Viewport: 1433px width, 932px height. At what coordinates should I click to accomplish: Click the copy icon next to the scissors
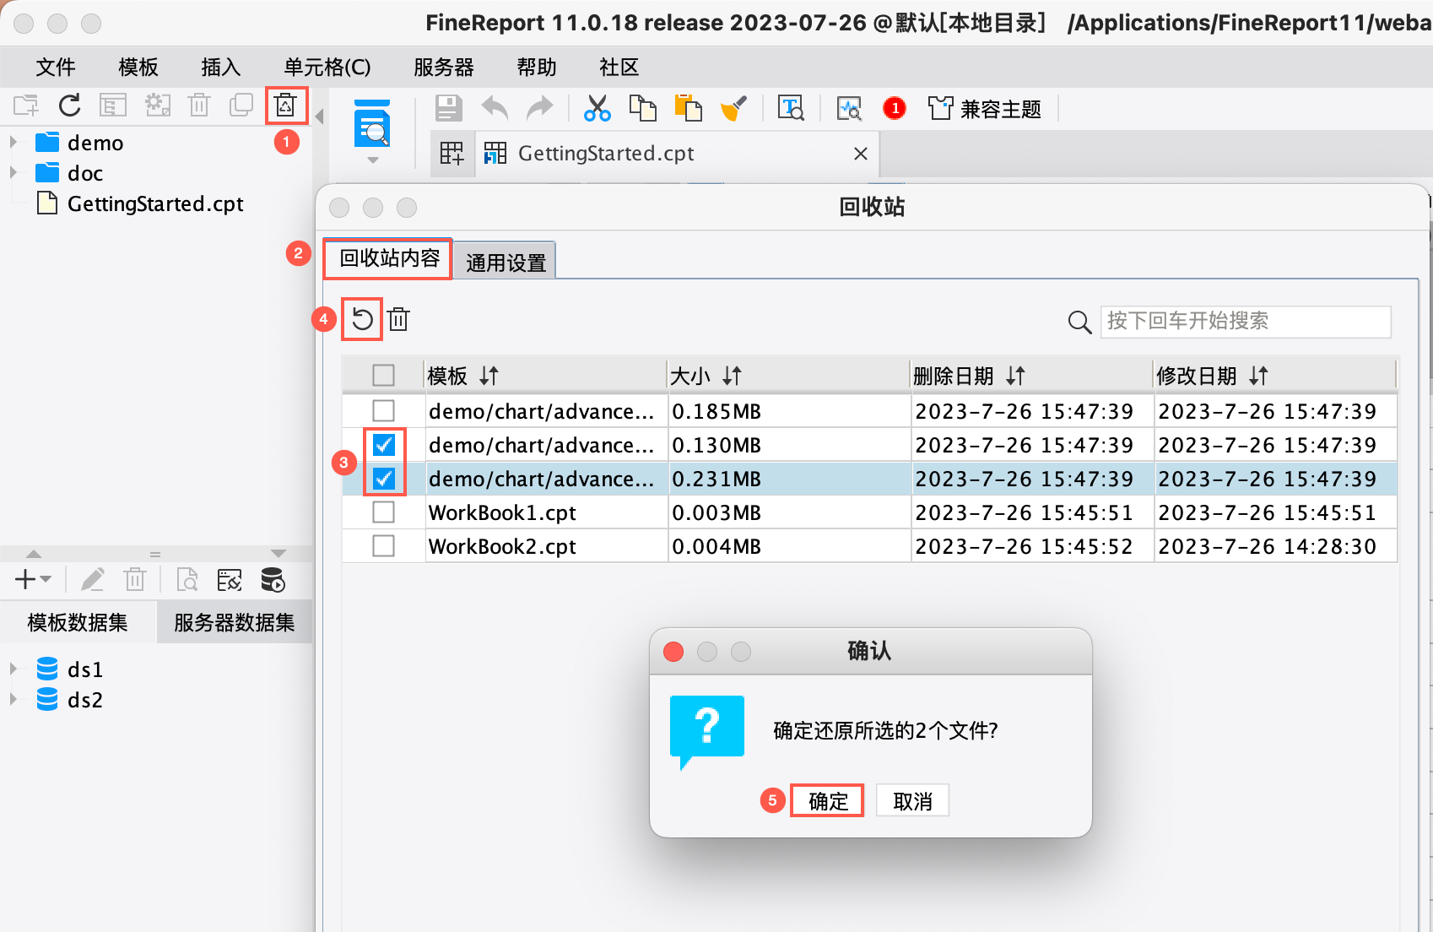(643, 108)
